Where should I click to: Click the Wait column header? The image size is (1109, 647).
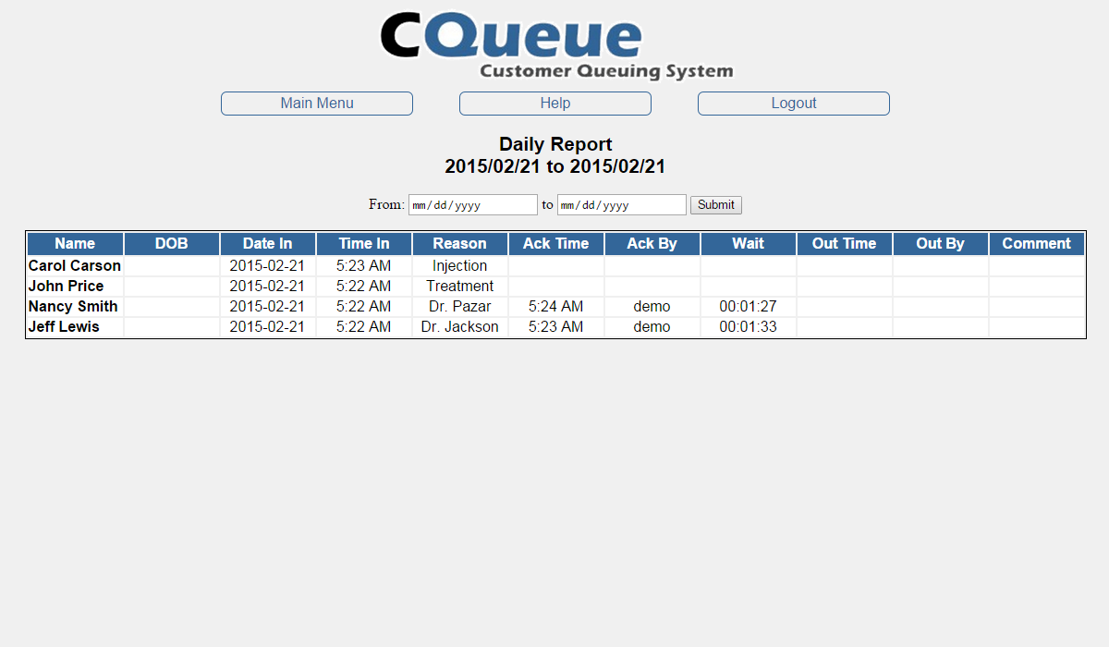coord(748,244)
